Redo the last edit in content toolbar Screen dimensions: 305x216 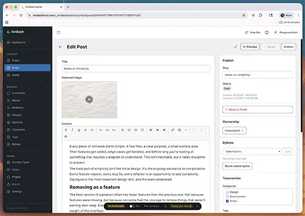pyautogui.click(x=201, y=130)
